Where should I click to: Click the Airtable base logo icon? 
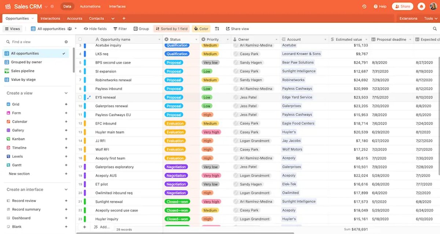pyautogui.click(x=8, y=6)
